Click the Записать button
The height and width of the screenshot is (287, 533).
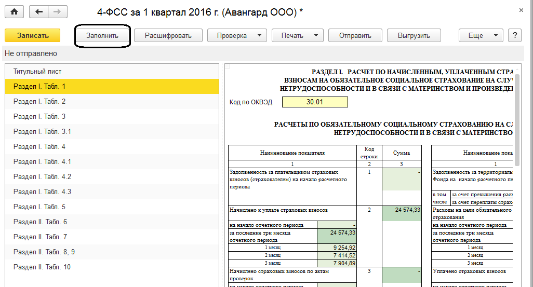pos(33,35)
